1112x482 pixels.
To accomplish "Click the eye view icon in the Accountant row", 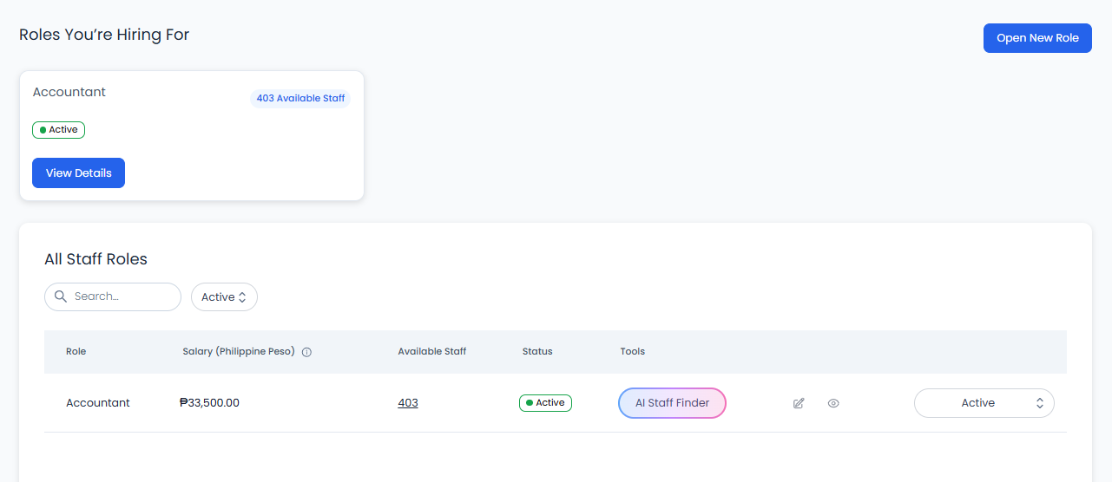I will click(833, 403).
